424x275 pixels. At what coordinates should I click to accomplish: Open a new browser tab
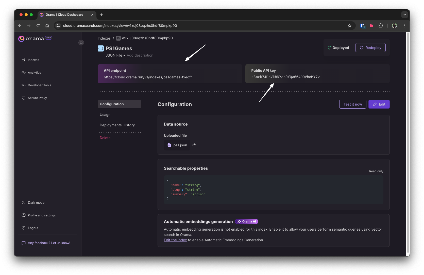101,15
